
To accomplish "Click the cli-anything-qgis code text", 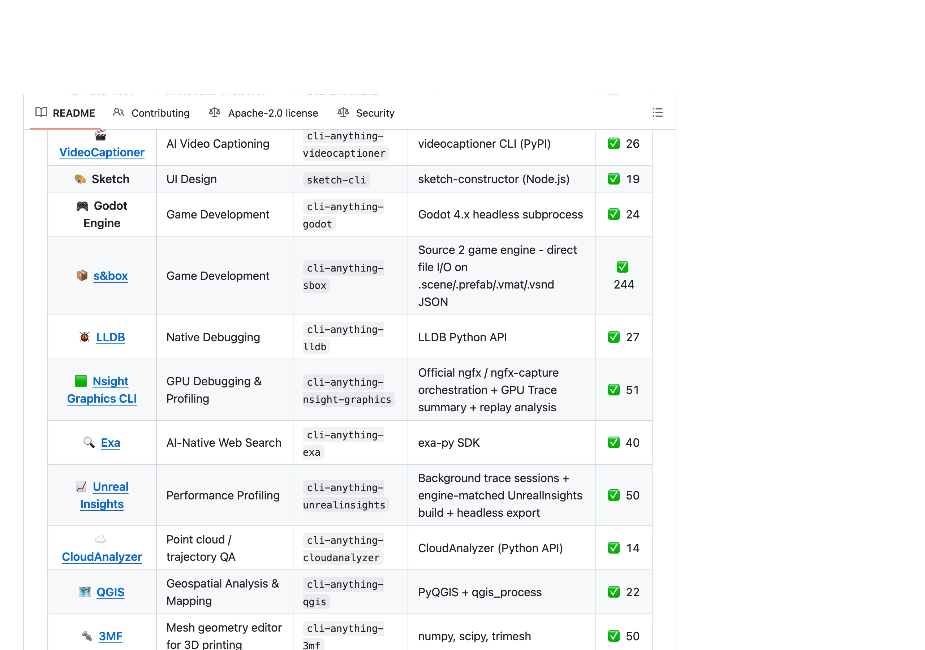I will click(343, 593).
